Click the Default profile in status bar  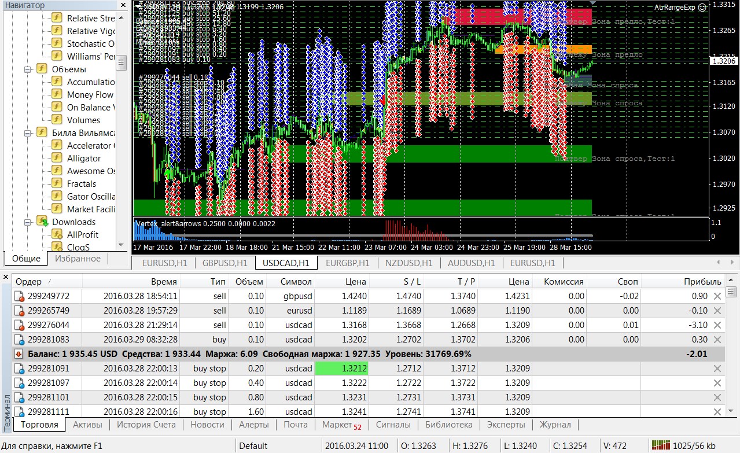[253, 446]
